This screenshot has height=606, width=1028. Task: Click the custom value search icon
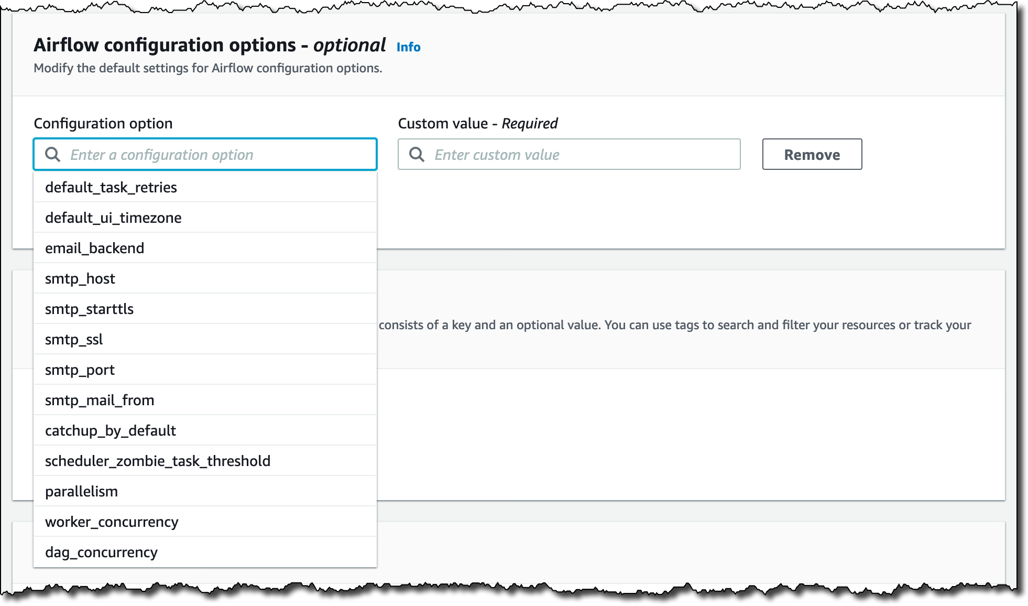click(x=417, y=155)
